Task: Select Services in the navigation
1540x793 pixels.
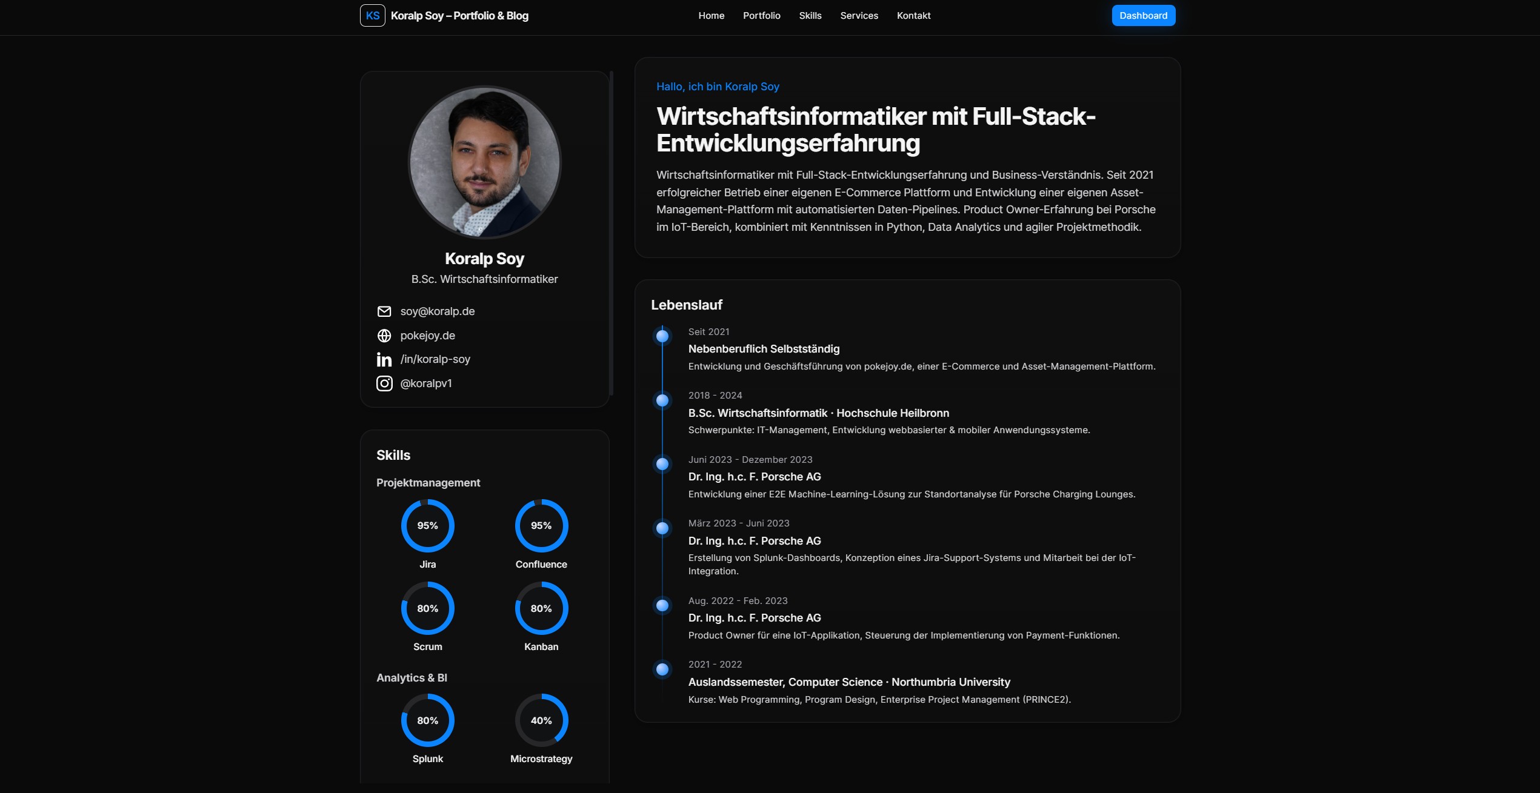Action: point(859,16)
